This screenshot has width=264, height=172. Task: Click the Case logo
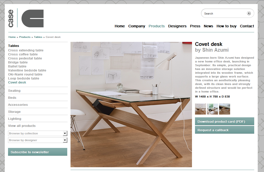click(x=26, y=18)
